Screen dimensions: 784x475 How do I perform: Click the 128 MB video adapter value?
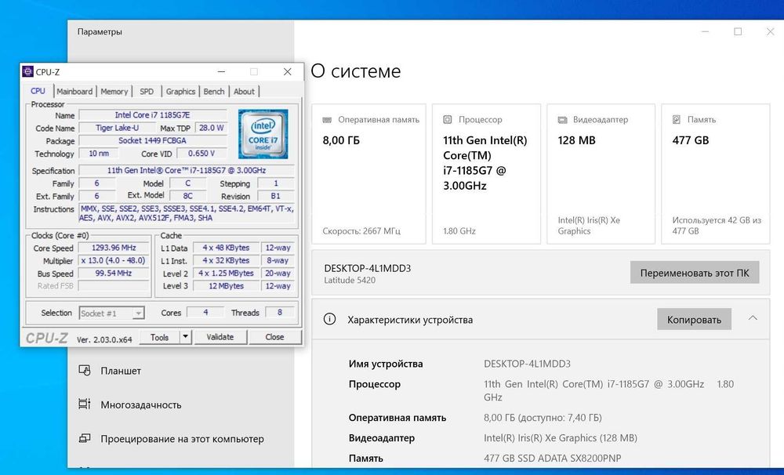[576, 140]
